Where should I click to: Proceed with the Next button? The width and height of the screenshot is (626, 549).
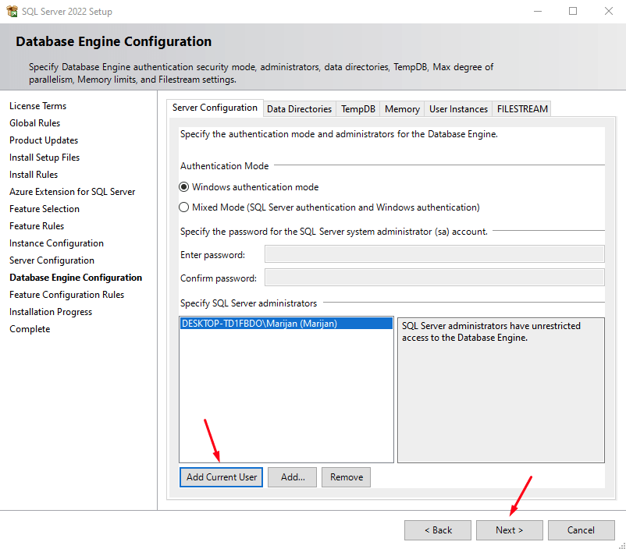coord(510,530)
